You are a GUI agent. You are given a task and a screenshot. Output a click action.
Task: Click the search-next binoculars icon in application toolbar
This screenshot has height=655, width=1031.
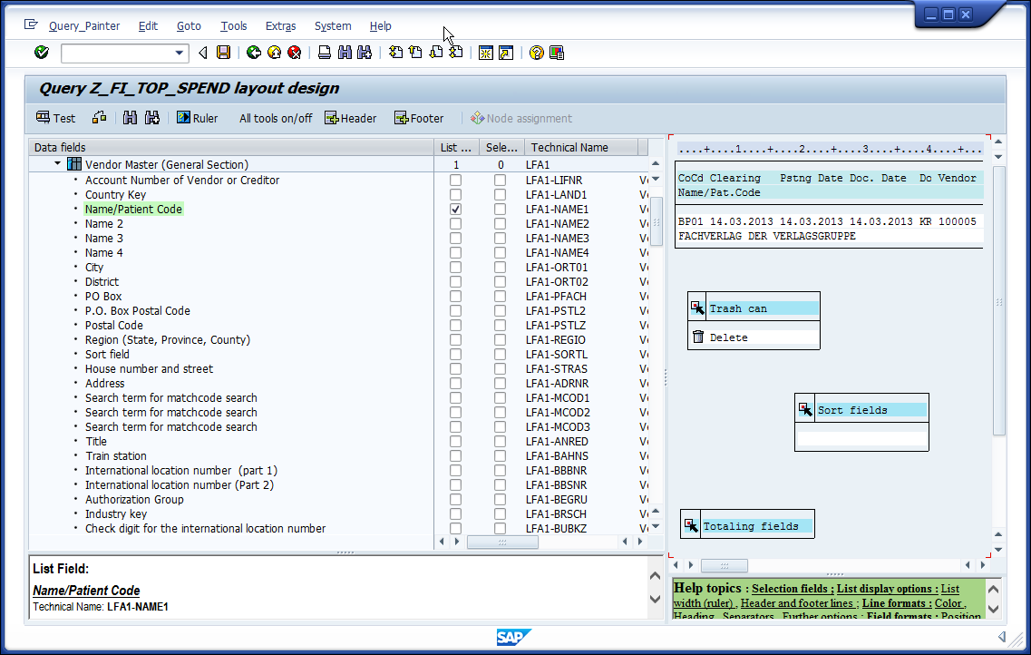(x=152, y=118)
